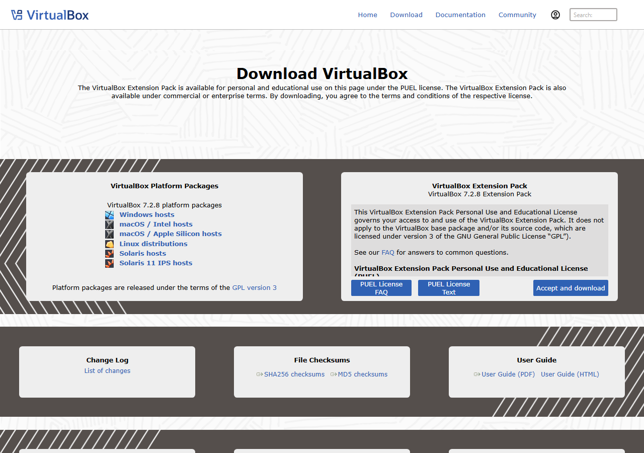
Task: Click the Solaris hosts icon
Action: (x=109, y=254)
